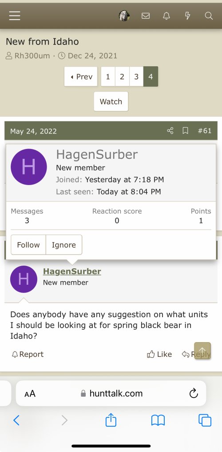Open Safari share sheet

[x=111, y=420]
